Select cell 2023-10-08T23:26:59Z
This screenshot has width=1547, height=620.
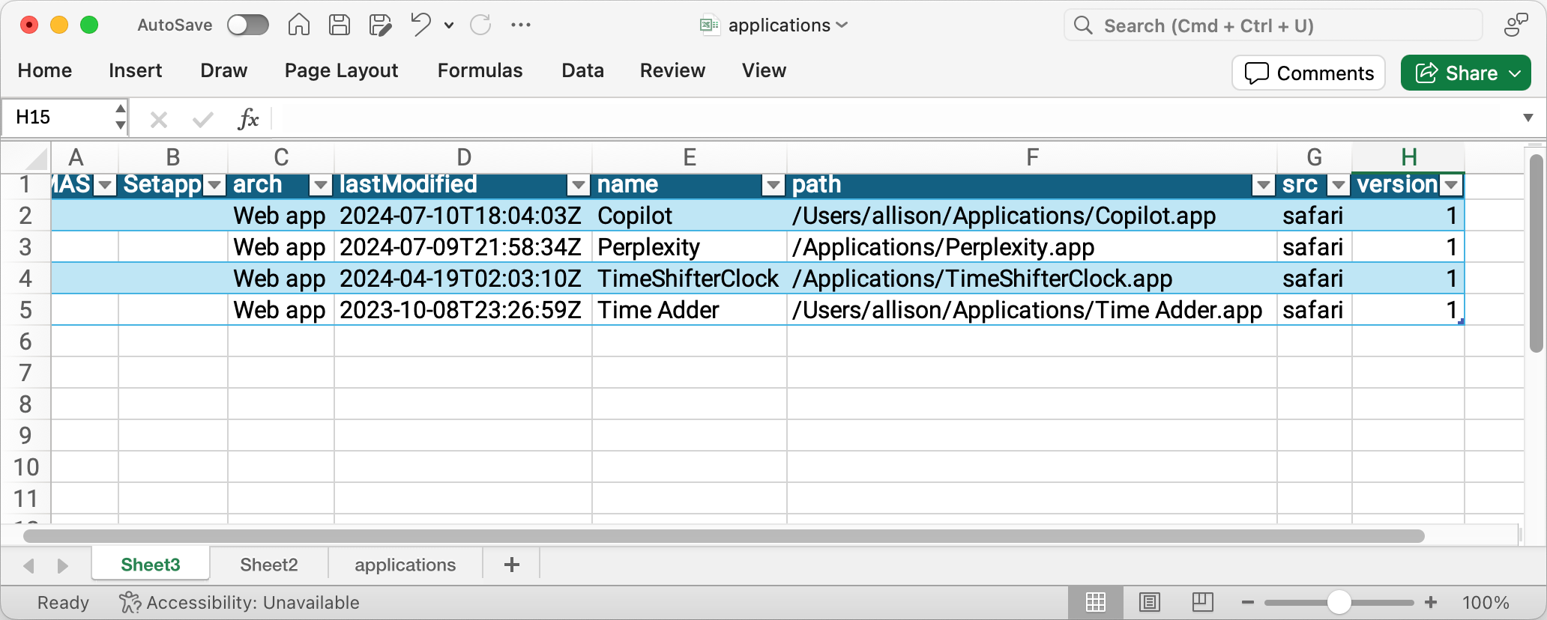point(462,310)
